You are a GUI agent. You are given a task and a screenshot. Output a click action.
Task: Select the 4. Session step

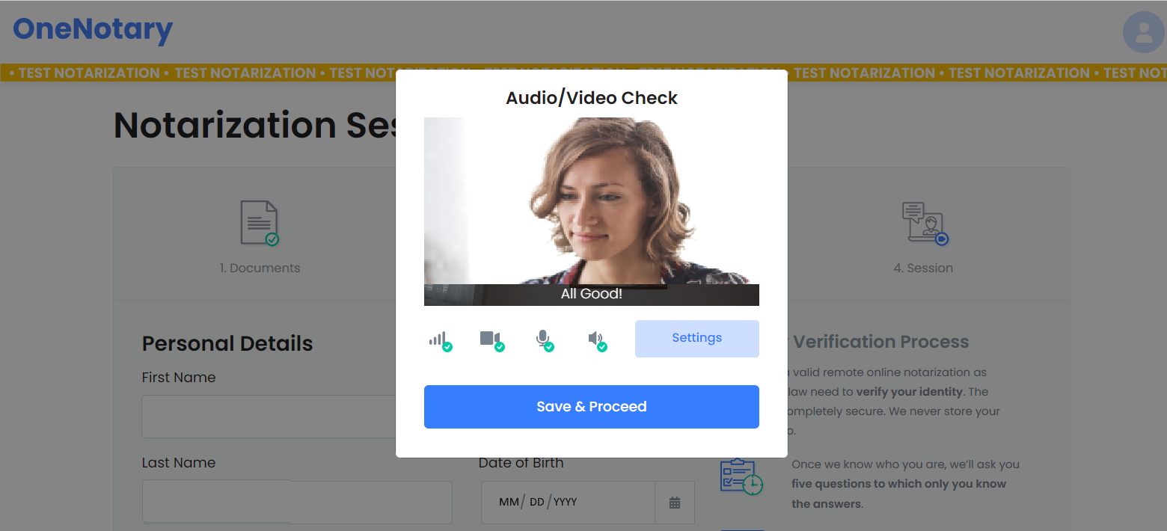924,247
